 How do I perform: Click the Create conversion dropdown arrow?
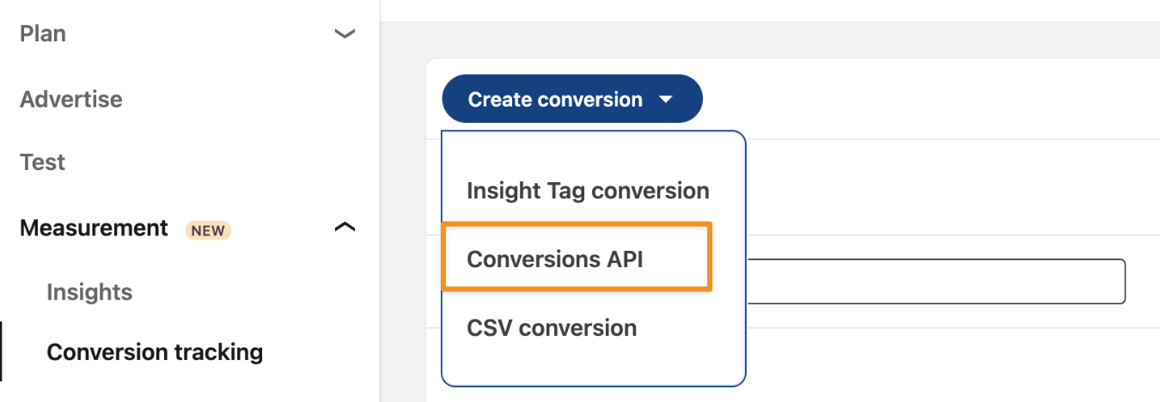pyautogui.click(x=666, y=100)
